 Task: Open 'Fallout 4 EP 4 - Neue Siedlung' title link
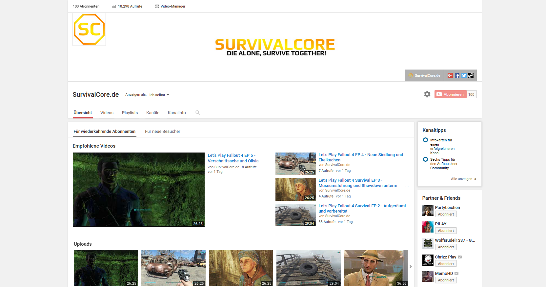[x=361, y=157]
